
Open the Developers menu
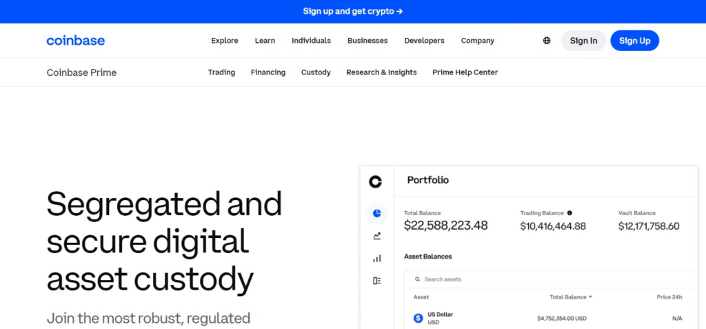pos(424,41)
